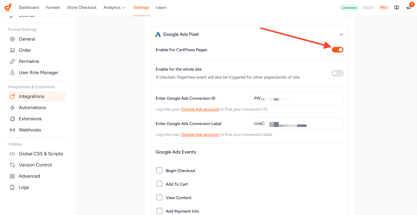Check the View Content event checkbox
This screenshot has width=417, height=215.
tap(159, 197)
